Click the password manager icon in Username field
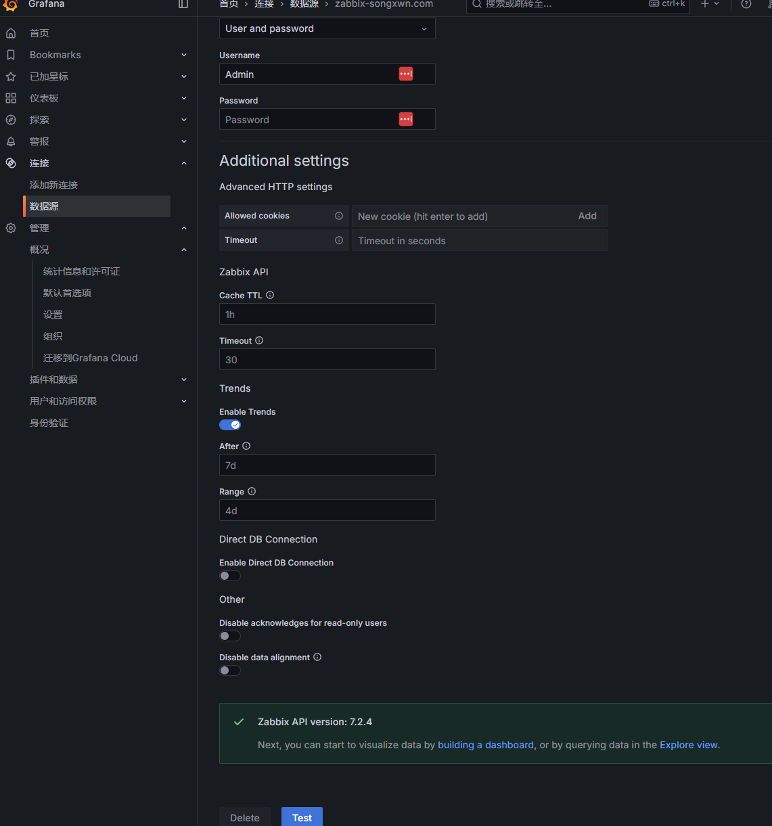Viewport: 772px width, 826px height. [x=406, y=74]
